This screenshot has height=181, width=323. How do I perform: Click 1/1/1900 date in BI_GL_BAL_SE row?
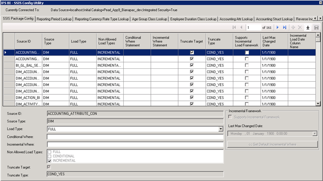pyautogui.click(x=274, y=65)
